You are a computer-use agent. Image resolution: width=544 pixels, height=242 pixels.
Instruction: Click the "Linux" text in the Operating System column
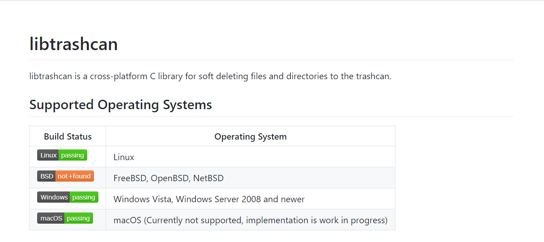point(124,157)
